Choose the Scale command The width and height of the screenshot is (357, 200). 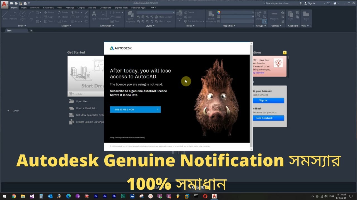click(x=62, y=21)
